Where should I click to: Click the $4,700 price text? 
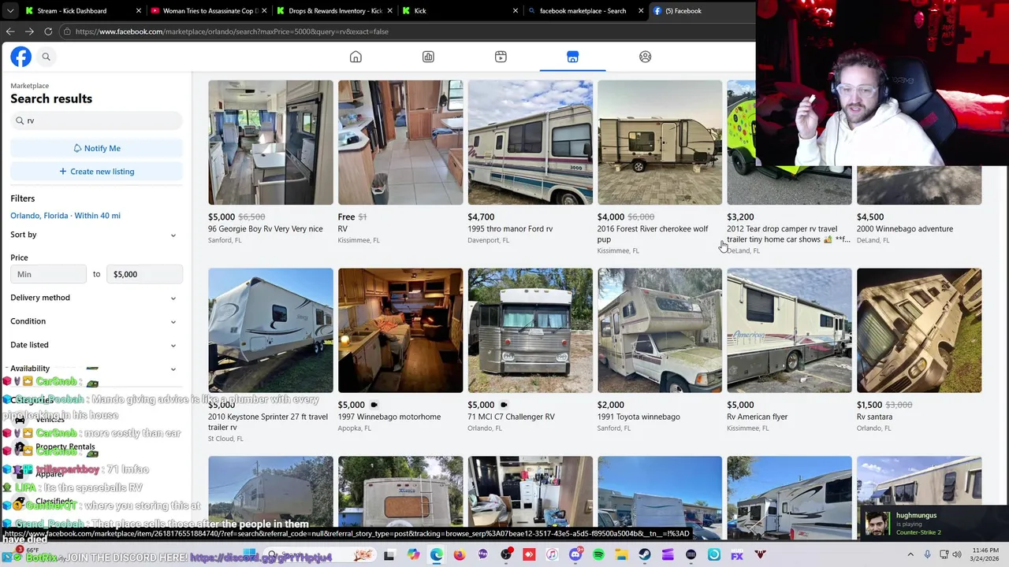pyautogui.click(x=481, y=217)
